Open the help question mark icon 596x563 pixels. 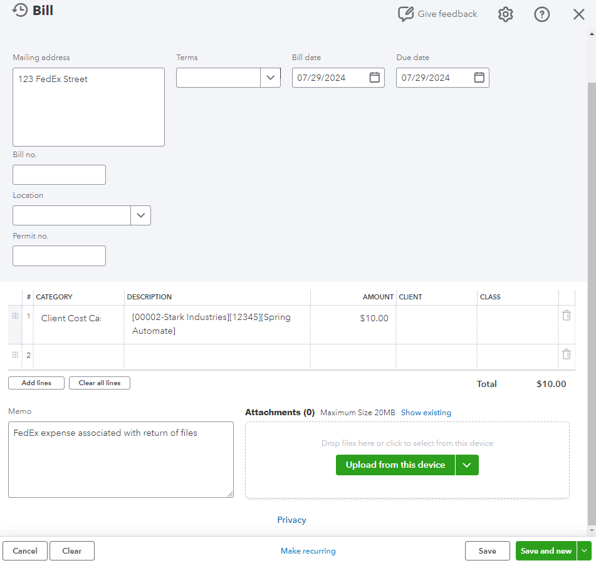541,14
